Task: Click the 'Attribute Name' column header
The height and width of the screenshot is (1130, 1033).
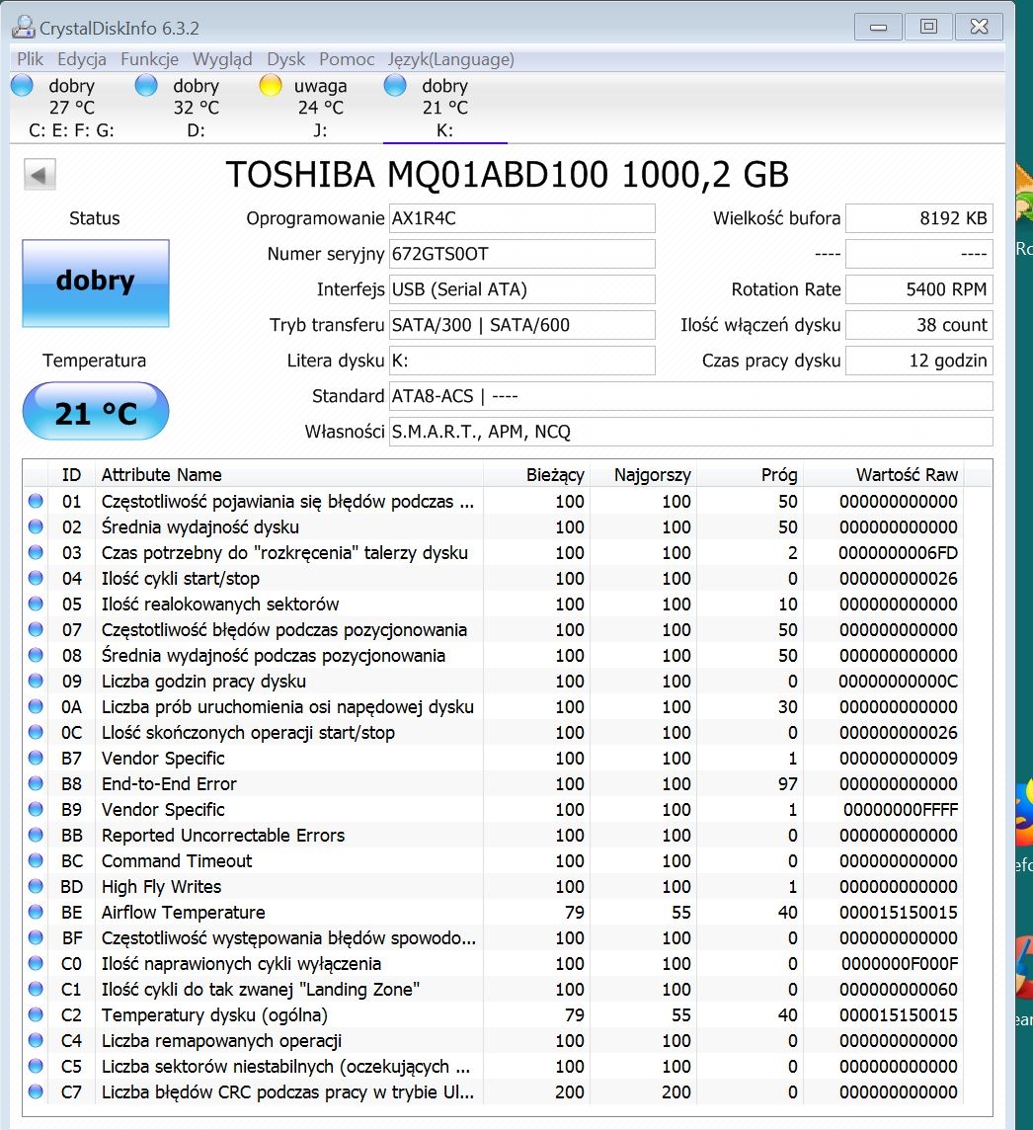Action: point(289,475)
